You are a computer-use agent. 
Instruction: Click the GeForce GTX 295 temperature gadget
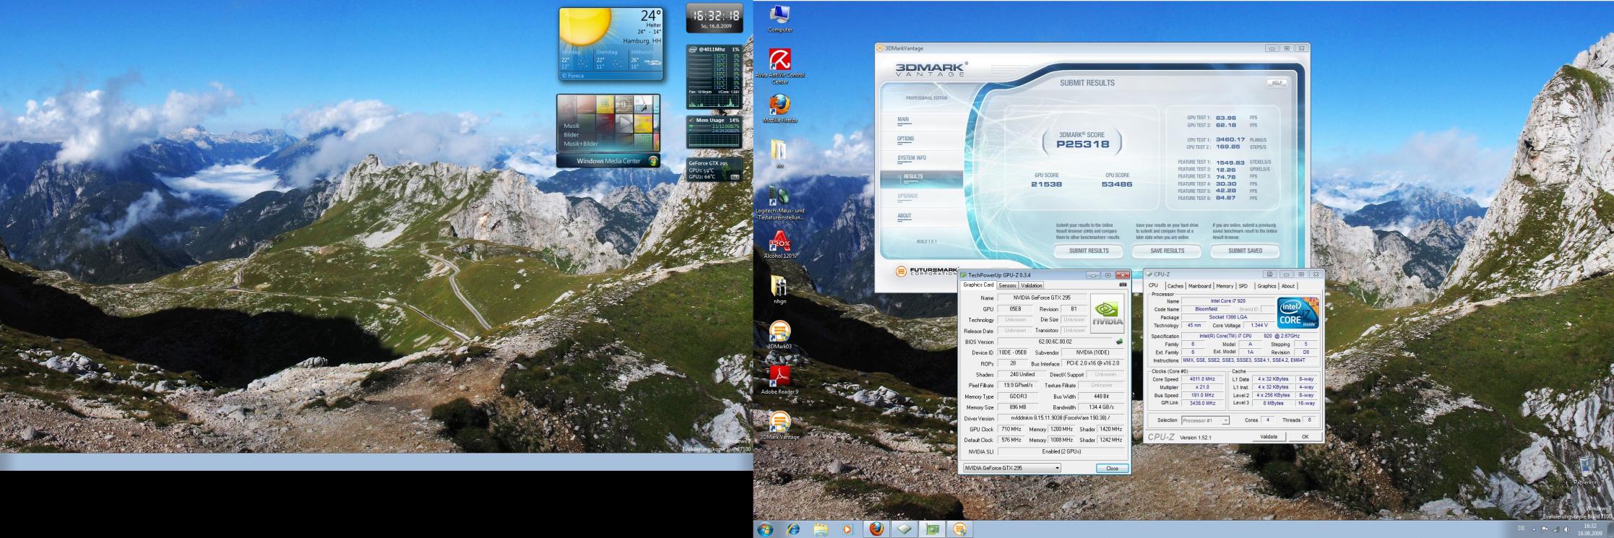(x=715, y=170)
